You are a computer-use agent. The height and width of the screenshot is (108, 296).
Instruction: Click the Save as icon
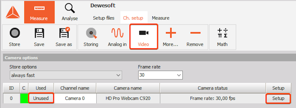coord(64,32)
